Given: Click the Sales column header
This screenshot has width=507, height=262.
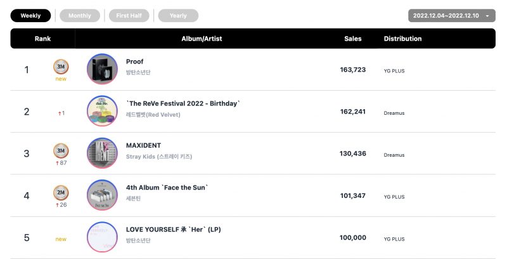Looking at the screenshot, I should (352, 39).
